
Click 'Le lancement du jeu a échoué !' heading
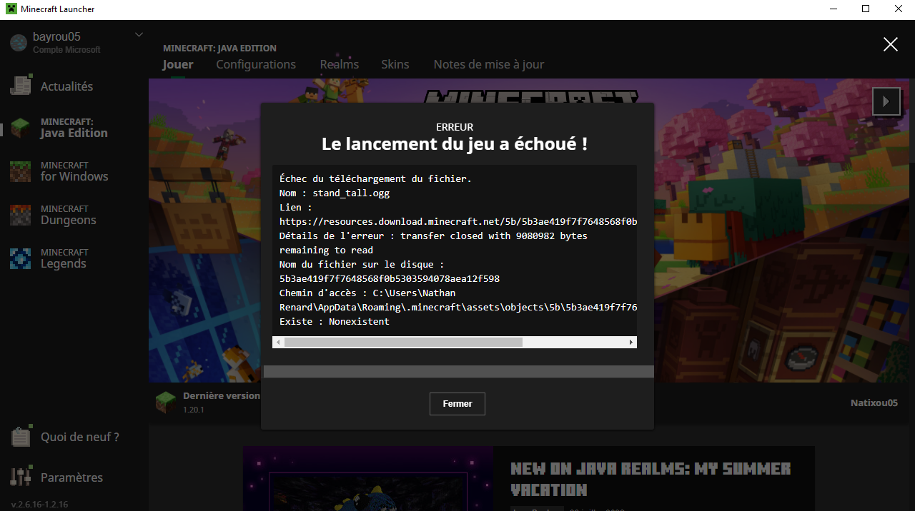(x=455, y=143)
